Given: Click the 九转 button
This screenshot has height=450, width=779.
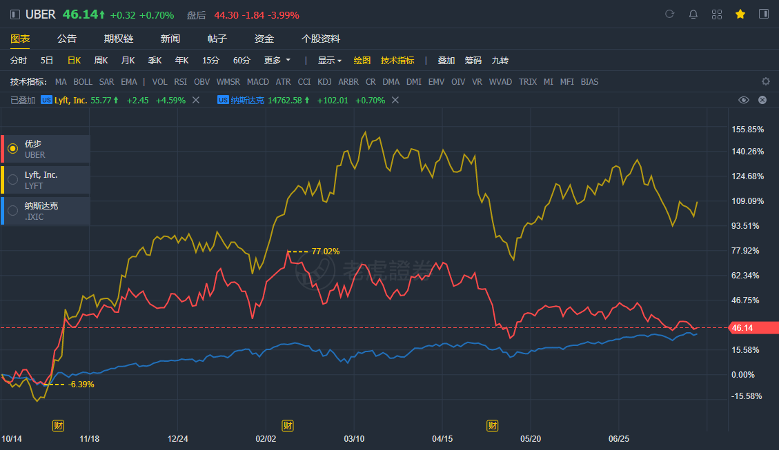Looking at the screenshot, I should point(500,61).
